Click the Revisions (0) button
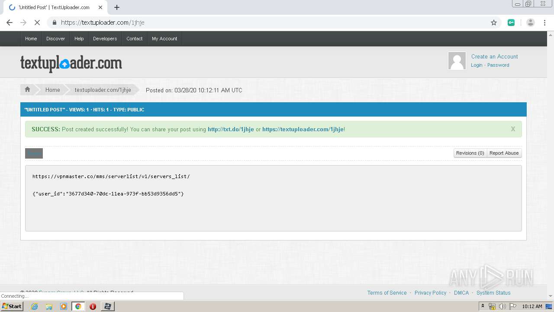554x312 pixels. click(470, 153)
